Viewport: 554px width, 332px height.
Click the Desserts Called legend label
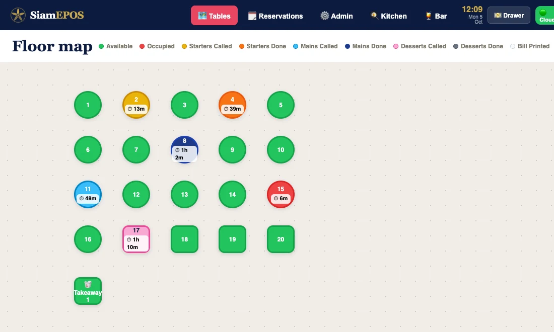coord(423,46)
